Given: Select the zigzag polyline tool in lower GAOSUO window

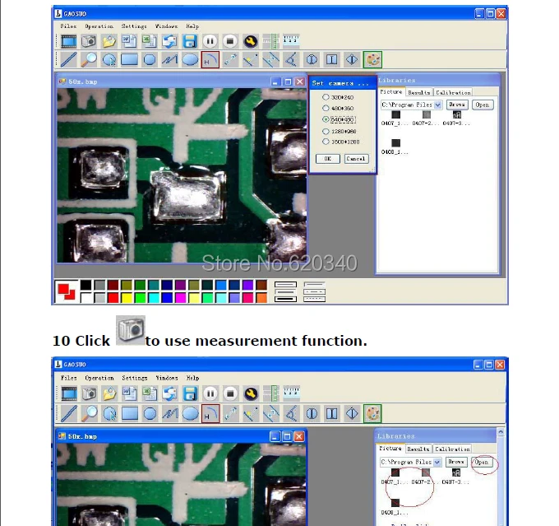Looking at the screenshot, I should pyautogui.click(x=170, y=413).
